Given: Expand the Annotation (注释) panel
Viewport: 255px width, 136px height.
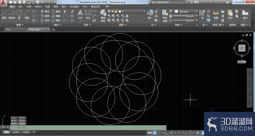Looking at the screenshot, I should click(x=87, y=25).
